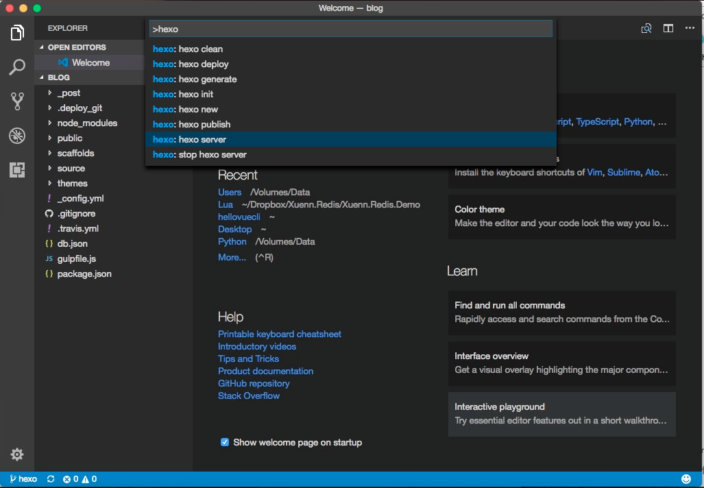Open Printable keyboard cheatsheet link
Image resolution: width=704 pixels, height=488 pixels.
(x=279, y=334)
